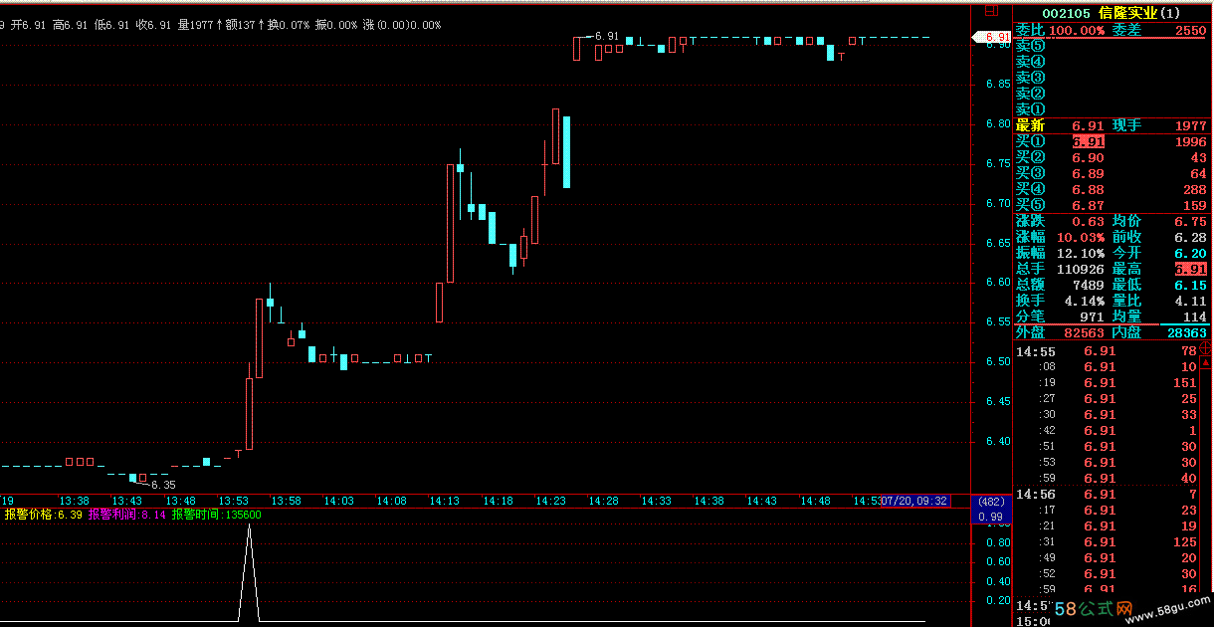Click the 今开 value 6.20

(x=1191, y=253)
